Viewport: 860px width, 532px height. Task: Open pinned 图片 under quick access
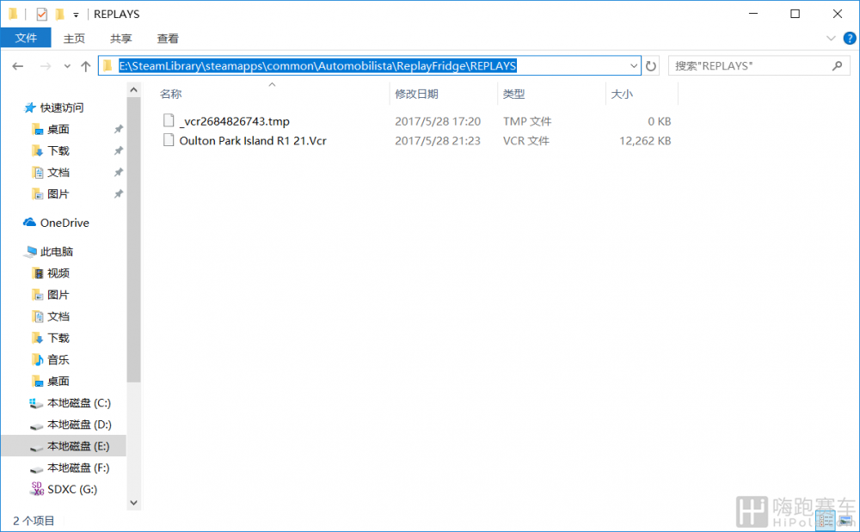(58, 194)
